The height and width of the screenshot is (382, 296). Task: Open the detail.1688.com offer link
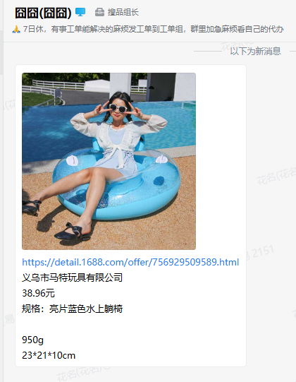pyautogui.click(x=130, y=262)
